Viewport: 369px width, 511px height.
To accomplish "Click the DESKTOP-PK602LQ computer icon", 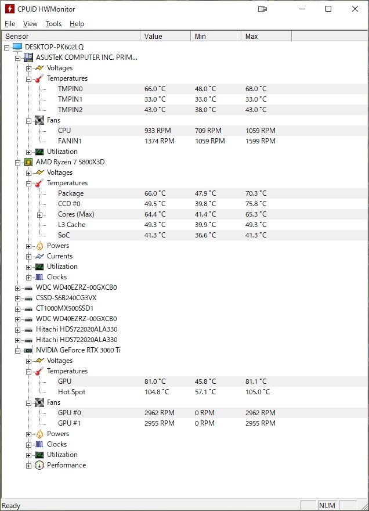I will [x=17, y=47].
